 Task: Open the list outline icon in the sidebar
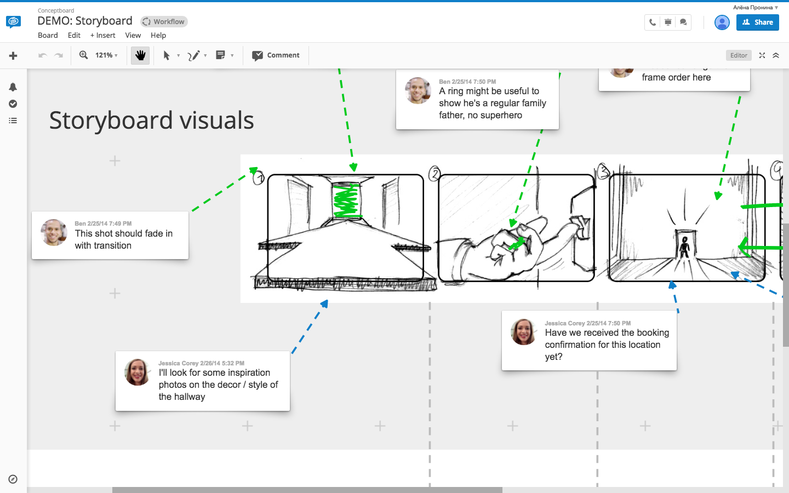(13, 121)
